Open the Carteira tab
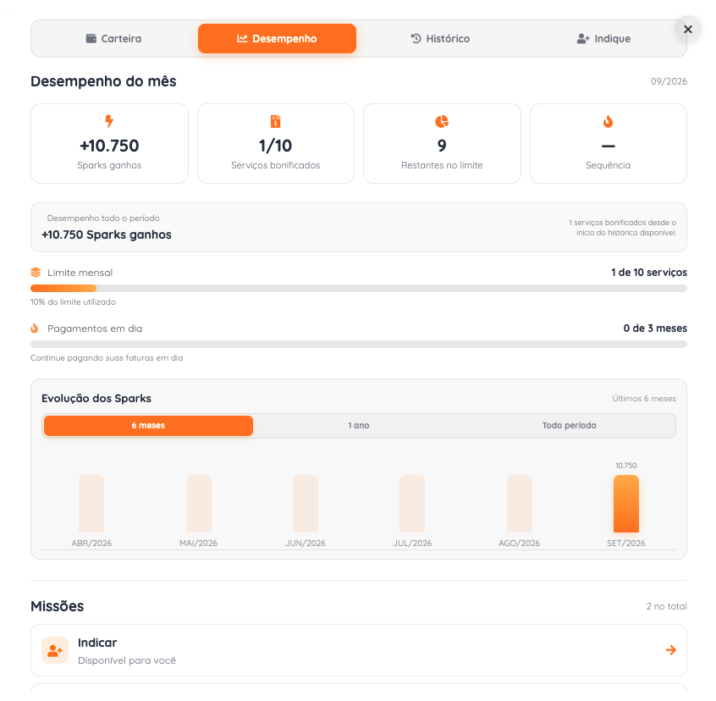 [113, 39]
